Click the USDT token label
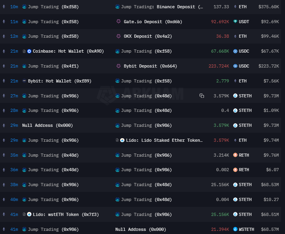 tap(244, 22)
